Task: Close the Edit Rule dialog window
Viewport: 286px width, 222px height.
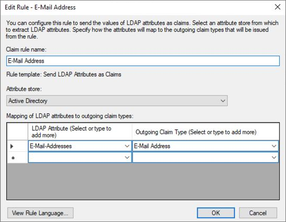Action: click(x=278, y=7)
